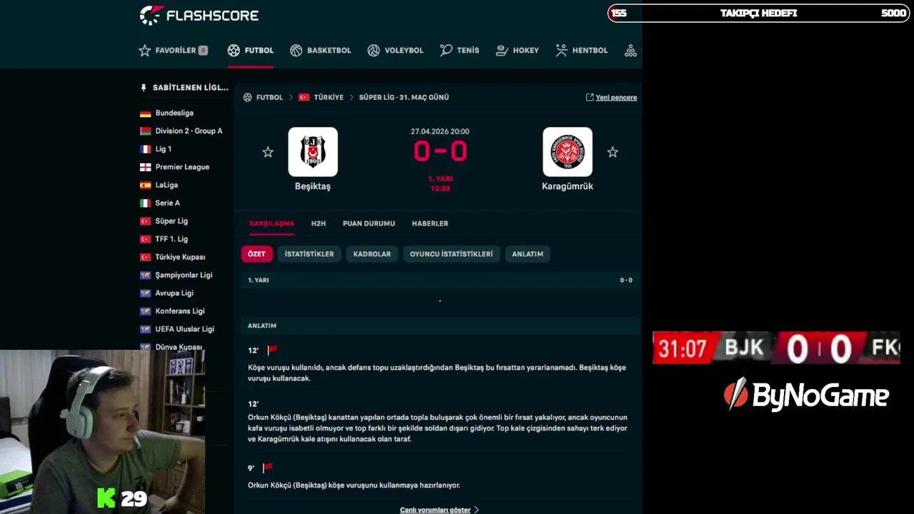Viewport: 914px width, 514px height.
Task: Open the more sports icon after Hentbol
Action: [631, 51]
